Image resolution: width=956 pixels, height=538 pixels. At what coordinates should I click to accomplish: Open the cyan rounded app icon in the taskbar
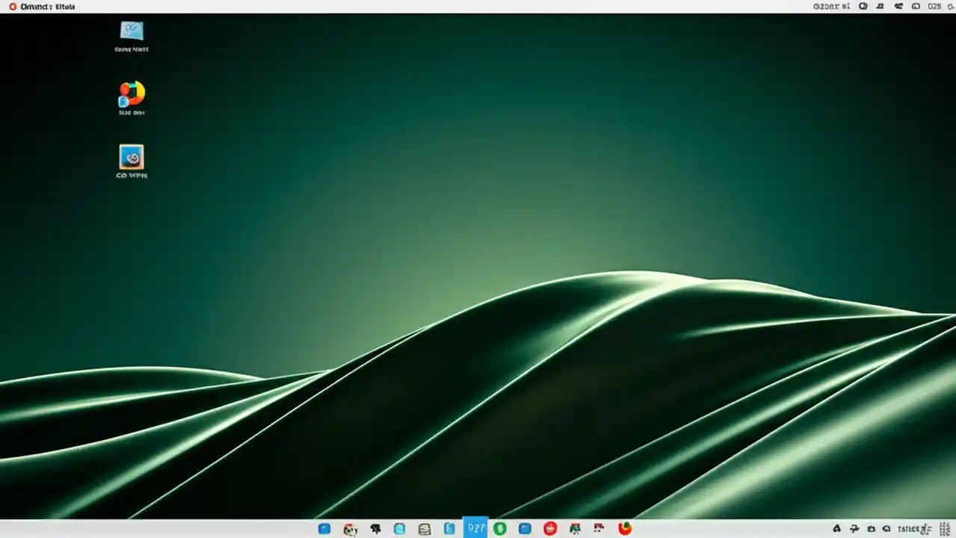click(400, 529)
